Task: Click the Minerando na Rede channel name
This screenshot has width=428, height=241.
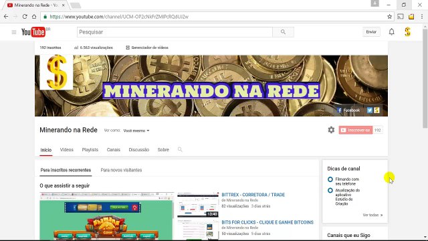Action: (x=68, y=130)
